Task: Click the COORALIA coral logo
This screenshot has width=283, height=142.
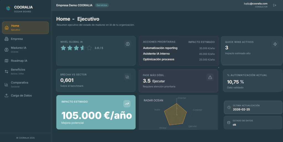Action: coord(8,8)
